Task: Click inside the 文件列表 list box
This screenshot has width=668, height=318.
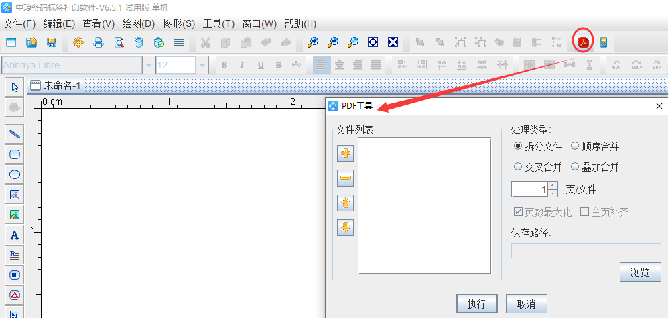Action: [x=424, y=205]
